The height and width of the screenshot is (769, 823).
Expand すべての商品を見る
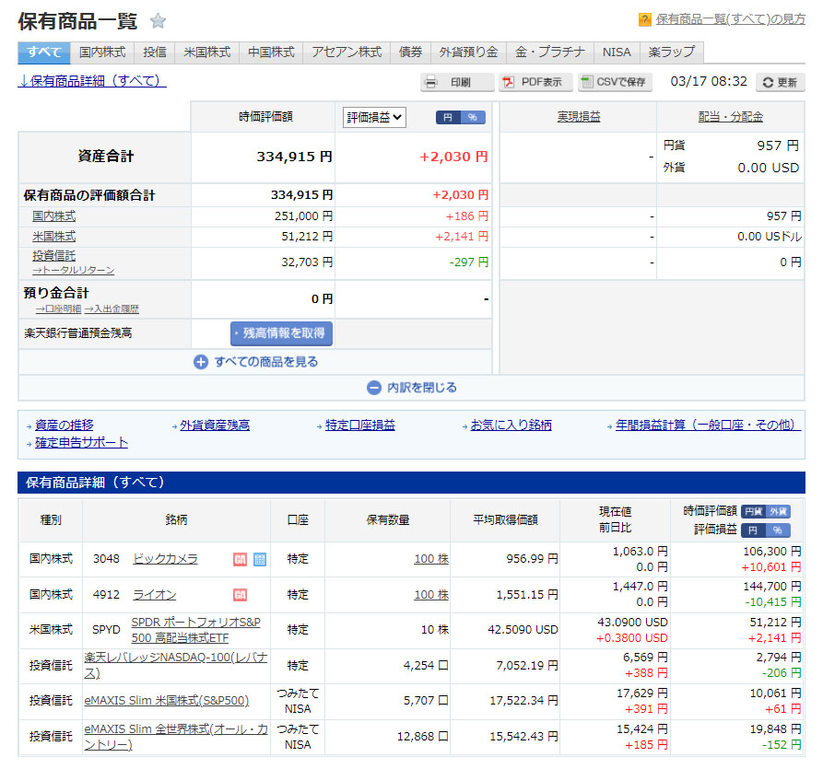(x=255, y=362)
